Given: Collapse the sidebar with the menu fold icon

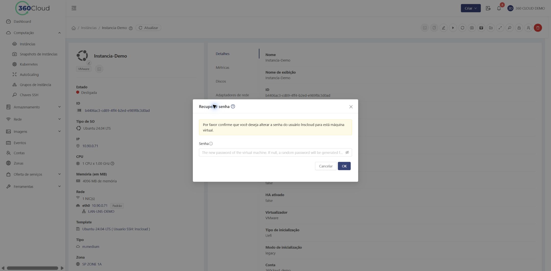Looking at the screenshot, I should 74,8.
